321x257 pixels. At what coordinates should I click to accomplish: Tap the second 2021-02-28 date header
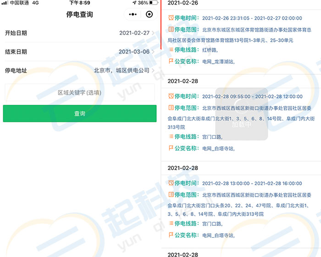[x=183, y=168]
